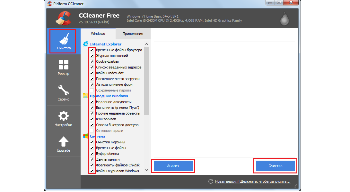
Task: Click the Система Windows flag icon
Action: [x=85, y=136]
